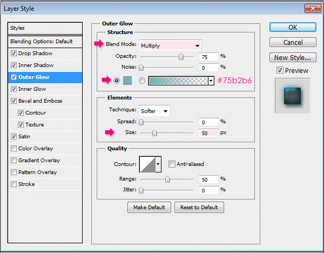
Task: Open the Pattern Overlay settings
Action: [37, 172]
